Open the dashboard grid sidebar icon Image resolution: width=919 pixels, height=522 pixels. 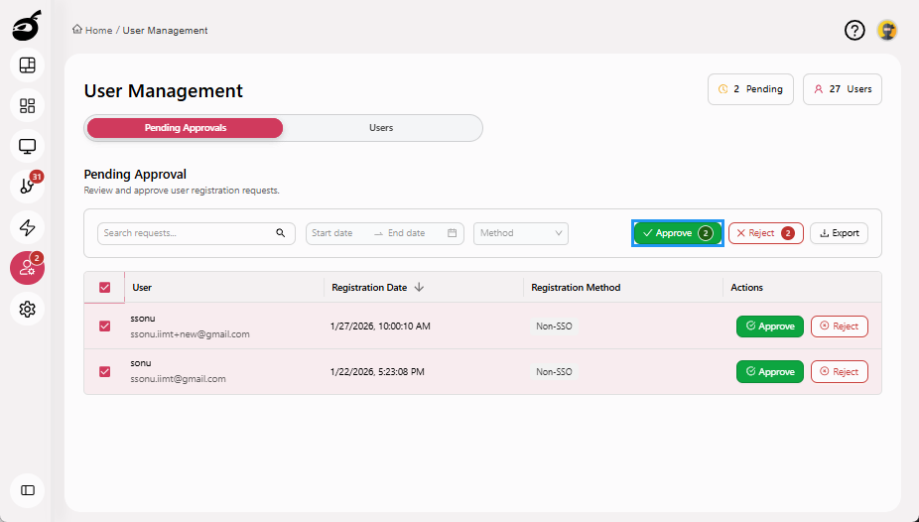(x=28, y=105)
